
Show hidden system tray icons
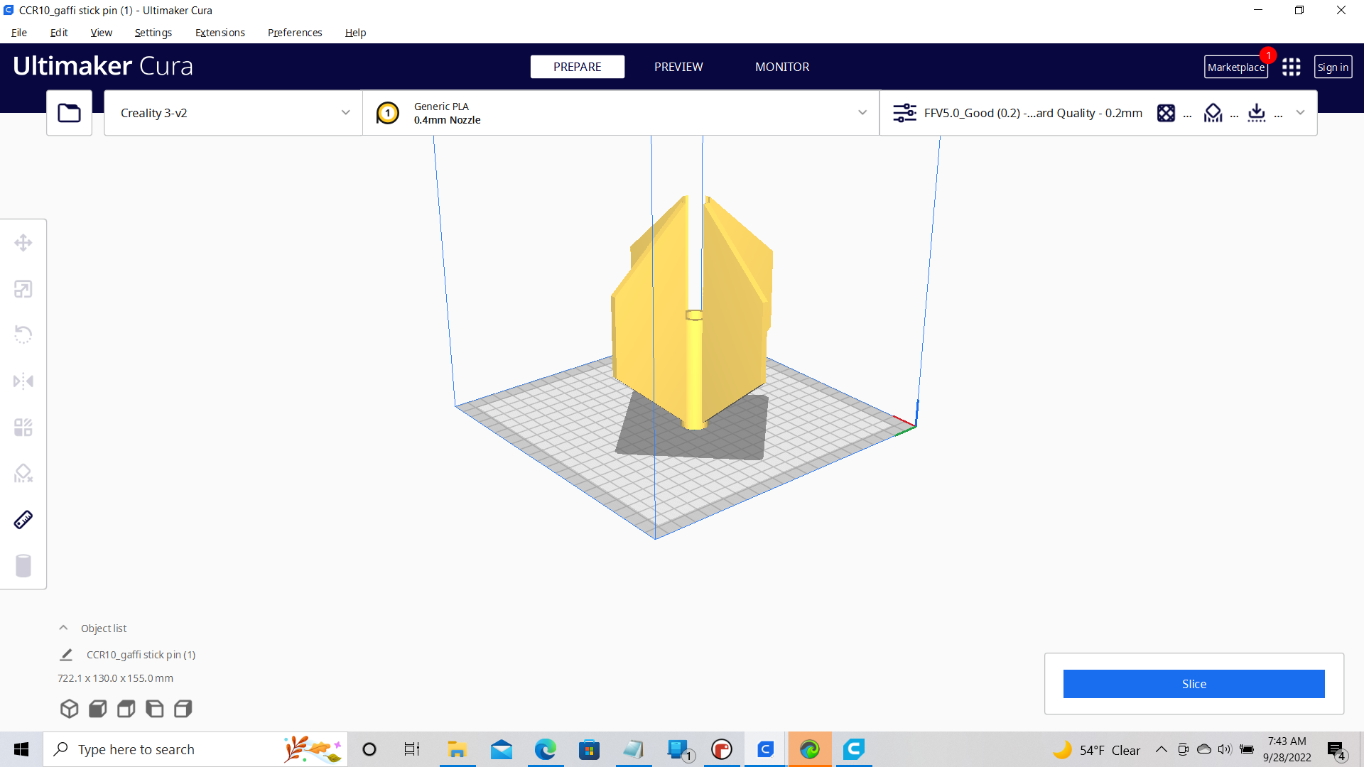click(x=1162, y=749)
